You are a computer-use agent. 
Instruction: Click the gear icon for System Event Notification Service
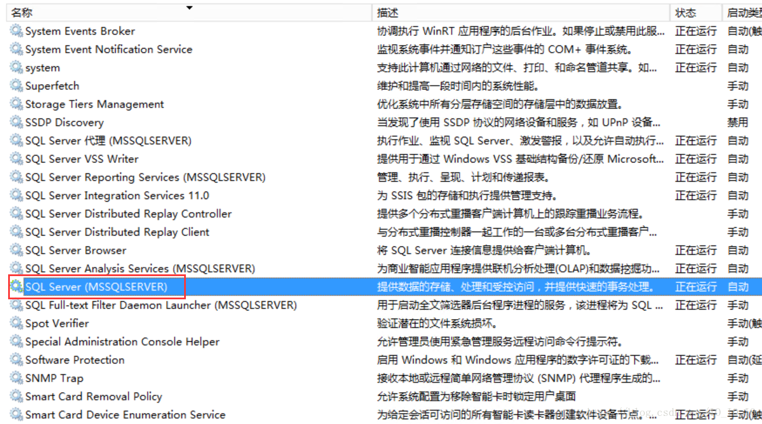(16, 49)
